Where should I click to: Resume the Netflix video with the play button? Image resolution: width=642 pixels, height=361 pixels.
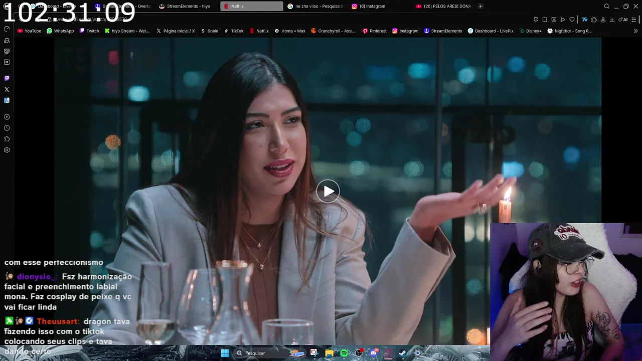pos(328,191)
